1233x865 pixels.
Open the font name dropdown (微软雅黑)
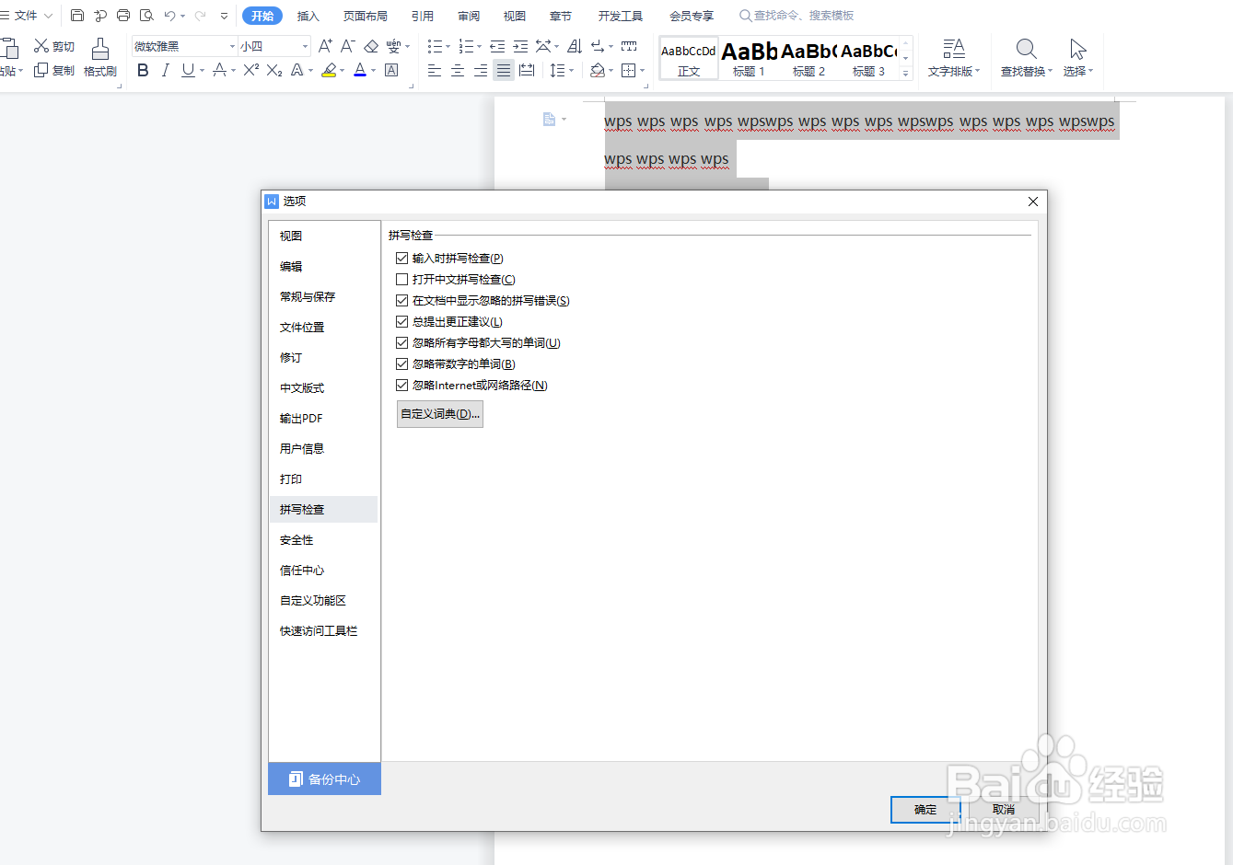point(232,46)
